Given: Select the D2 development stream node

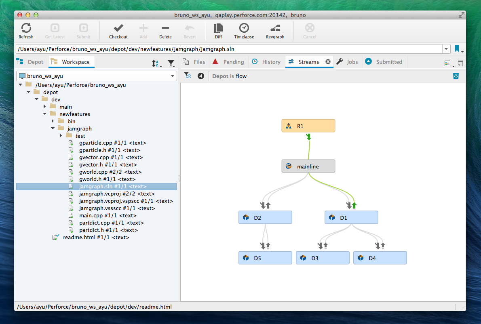Looking at the screenshot, I should (x=265, y=217).
